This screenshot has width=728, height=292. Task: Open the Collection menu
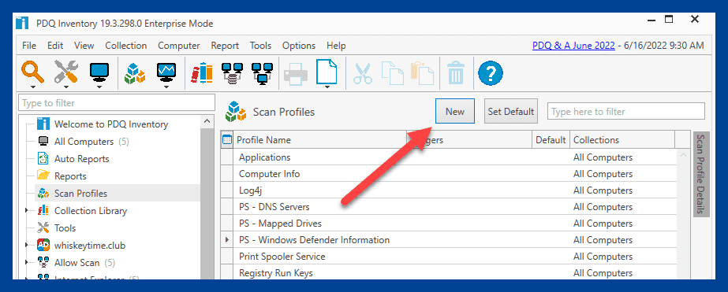click(126, 46)
